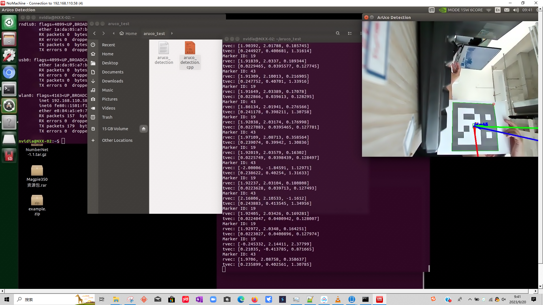Image resolution: width=543 pixels, height=305 pixels.
Task: Open the sound volume indicator
Action: [x=516, y=10]
